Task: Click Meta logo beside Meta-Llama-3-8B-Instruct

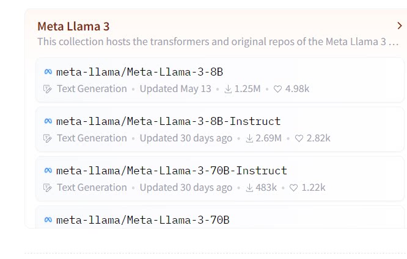Action: pyautogui.click(x=48, y=121)
